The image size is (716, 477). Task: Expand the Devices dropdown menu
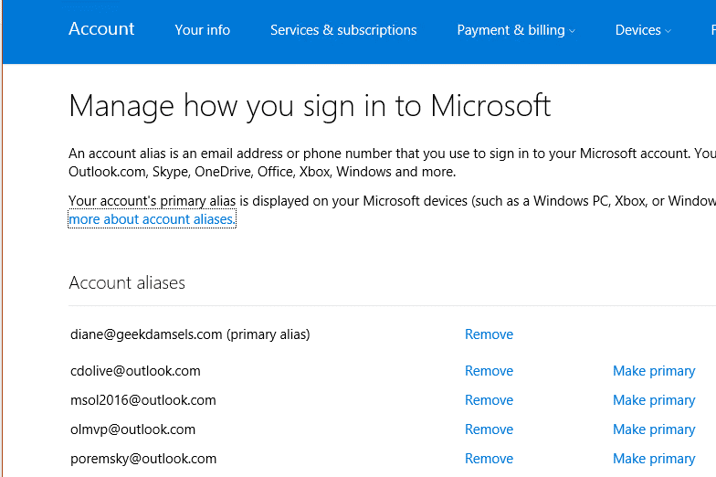(643, 30)
